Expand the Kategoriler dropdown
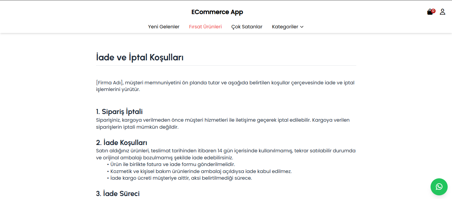 coord(288,27)
